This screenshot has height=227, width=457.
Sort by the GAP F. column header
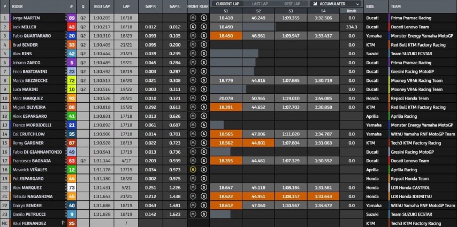tap(175, 6)
